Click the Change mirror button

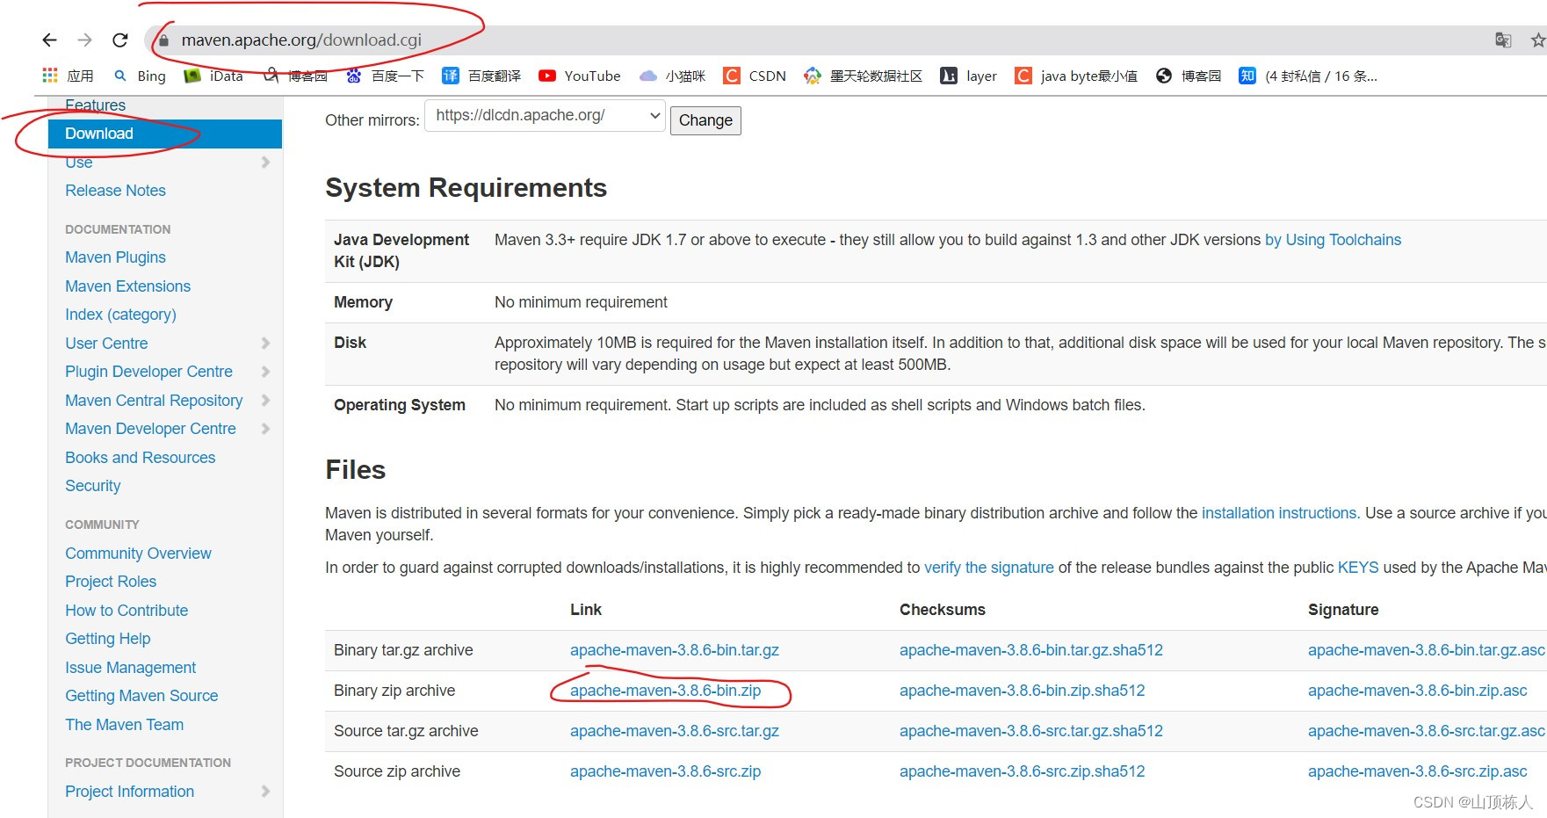705,120
